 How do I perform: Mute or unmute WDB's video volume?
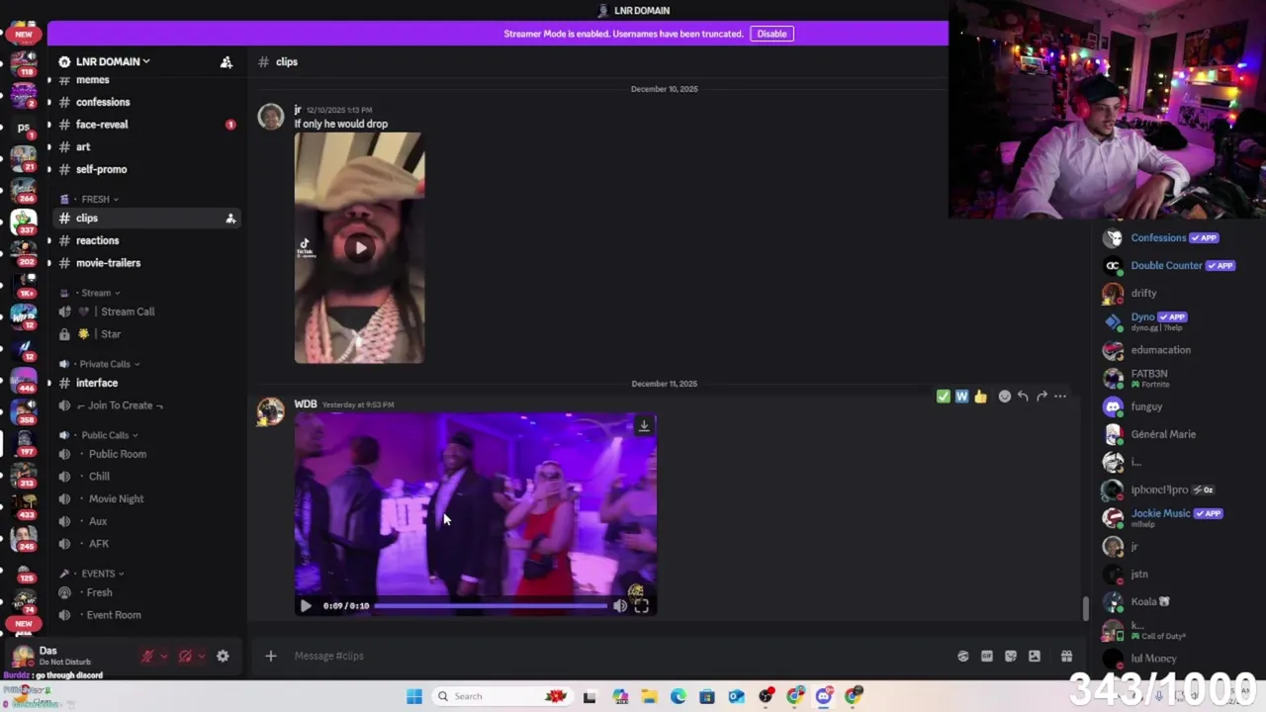point(620,606)
